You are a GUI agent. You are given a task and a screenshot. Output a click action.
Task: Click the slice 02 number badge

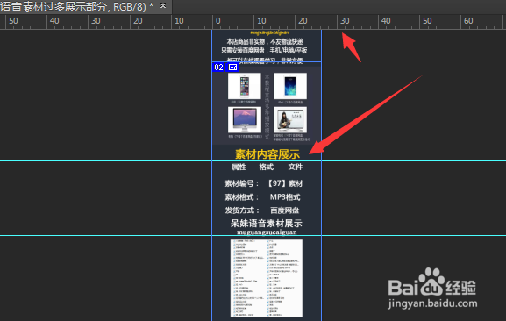[218, 68]
